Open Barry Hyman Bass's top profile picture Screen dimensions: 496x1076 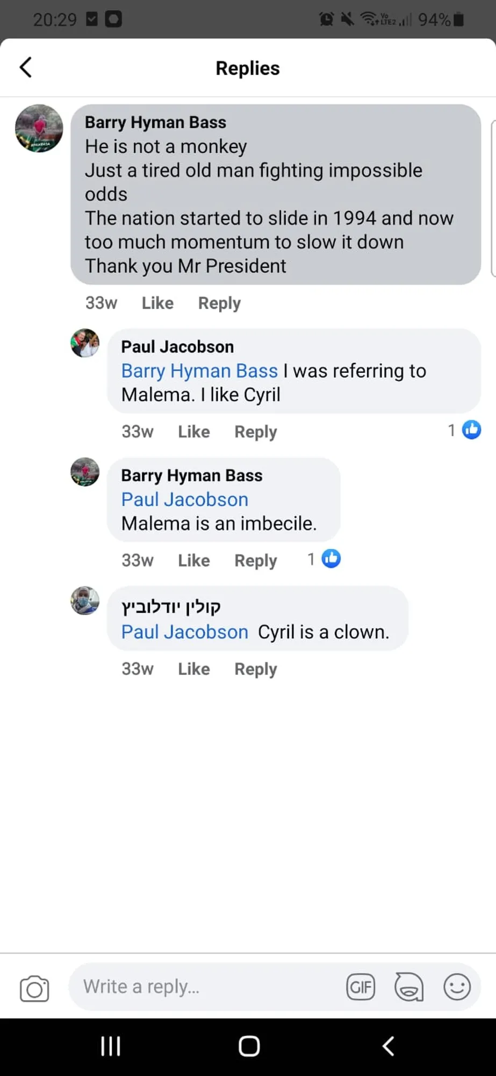39,129
